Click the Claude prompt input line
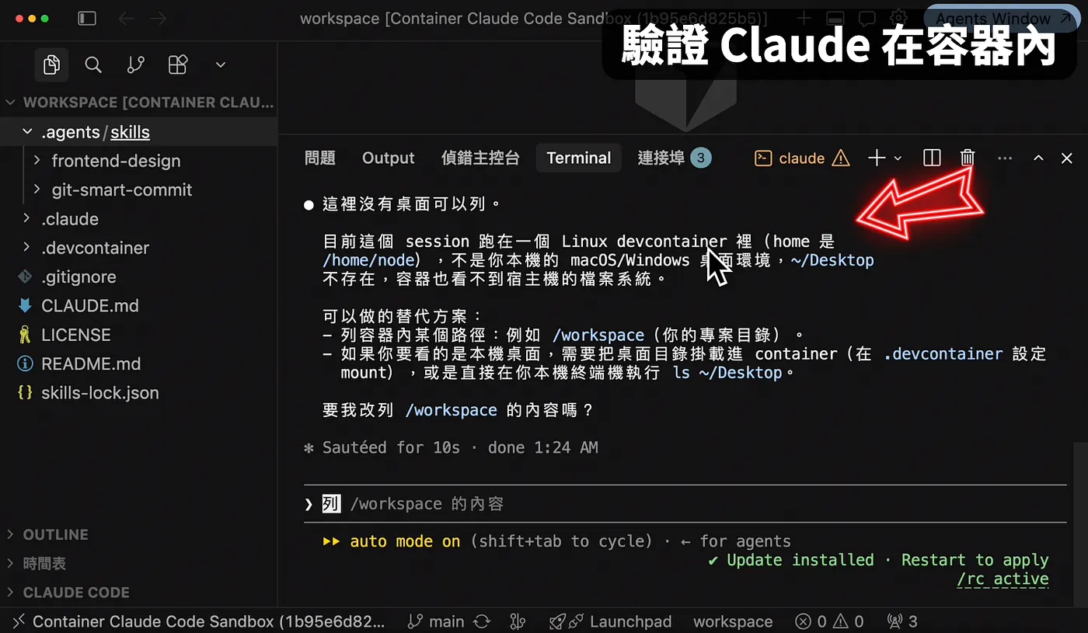This screenshot has height=633, width=1088. pyautogui.click(x=685, y=504)
